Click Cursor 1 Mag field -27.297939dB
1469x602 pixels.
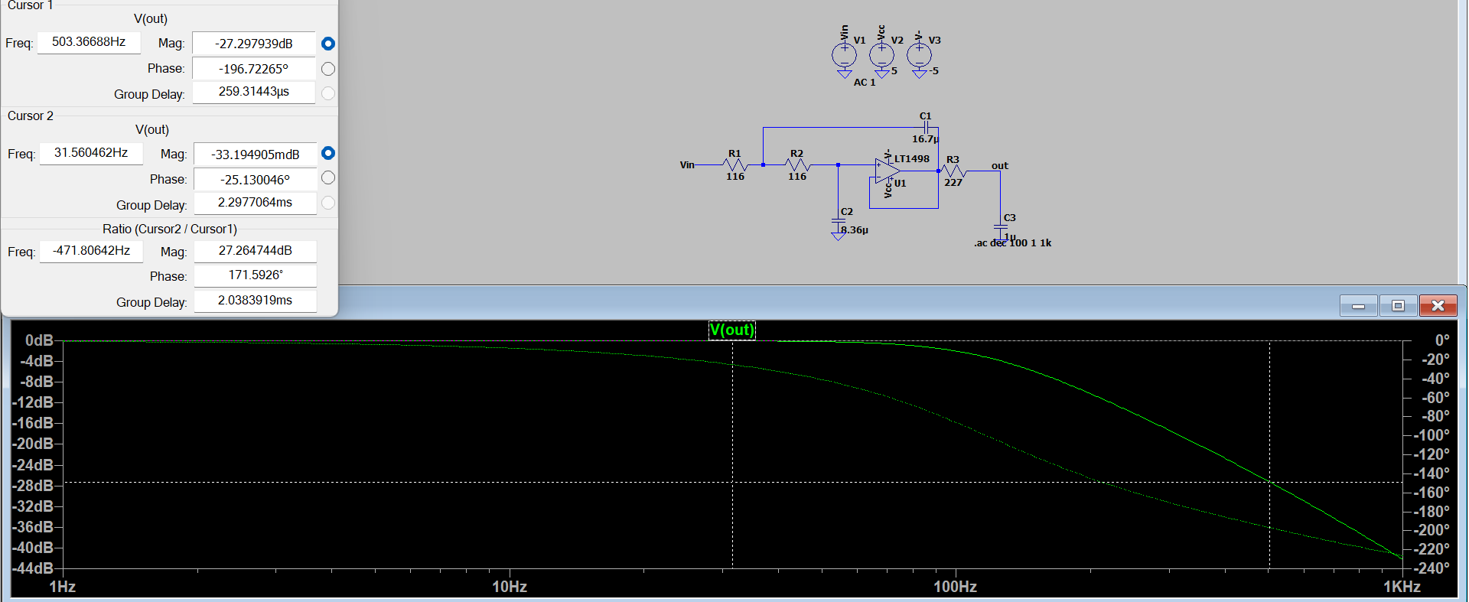(x=254, y=44)
